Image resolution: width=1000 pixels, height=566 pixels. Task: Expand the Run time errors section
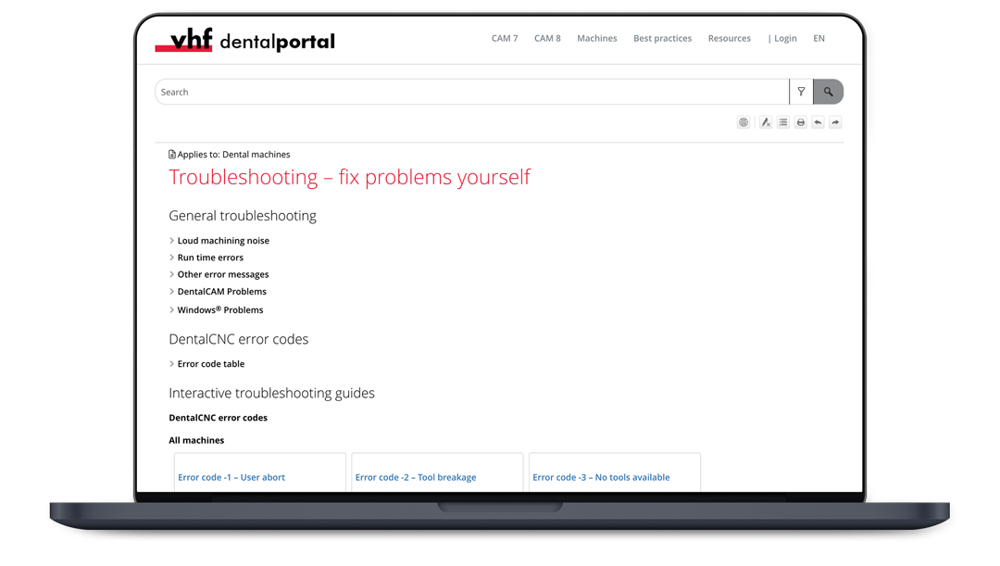[210, 258]
